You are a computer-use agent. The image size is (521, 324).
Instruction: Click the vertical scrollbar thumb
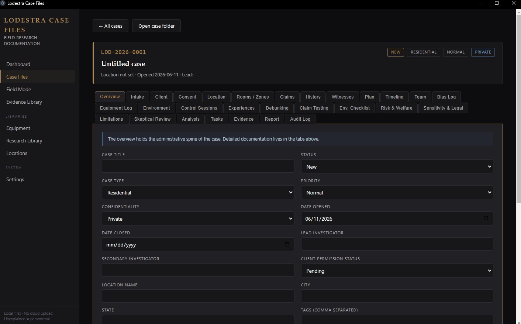518,108
